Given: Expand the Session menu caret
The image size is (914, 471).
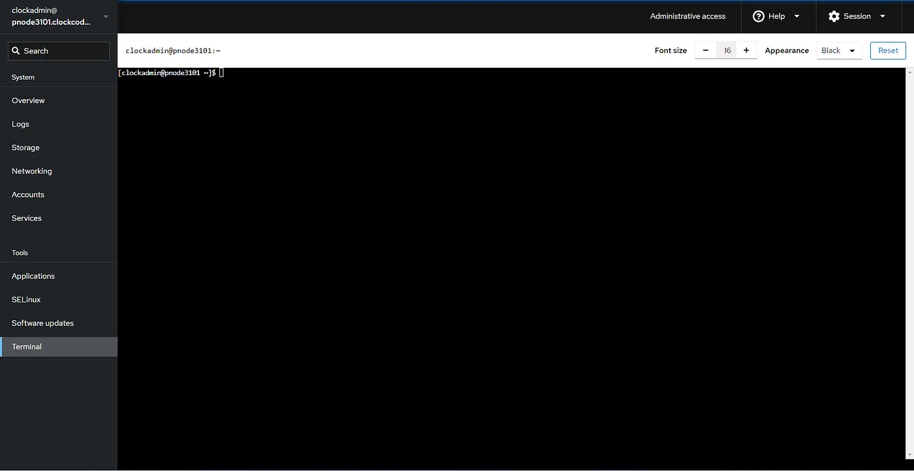Looking at the screenshot, I should [x=883, y=16].
